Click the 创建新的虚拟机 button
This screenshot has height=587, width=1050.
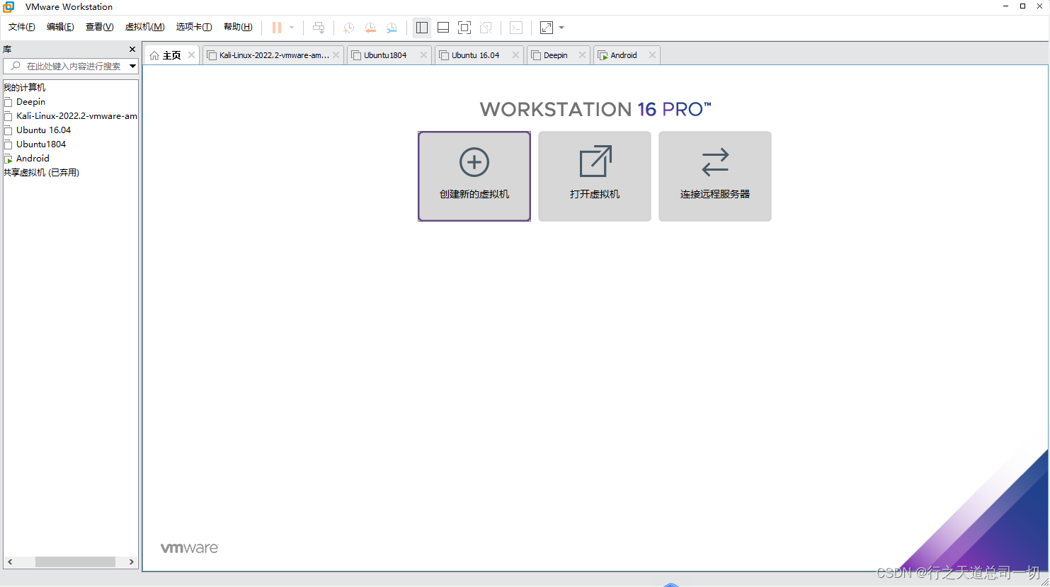[x=474, y=176]
